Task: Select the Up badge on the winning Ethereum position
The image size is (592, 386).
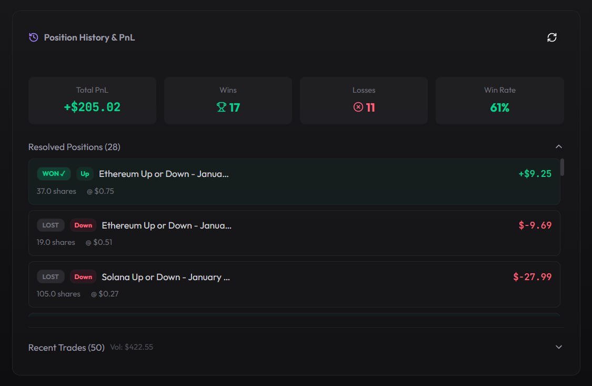Action: point(85,174)
